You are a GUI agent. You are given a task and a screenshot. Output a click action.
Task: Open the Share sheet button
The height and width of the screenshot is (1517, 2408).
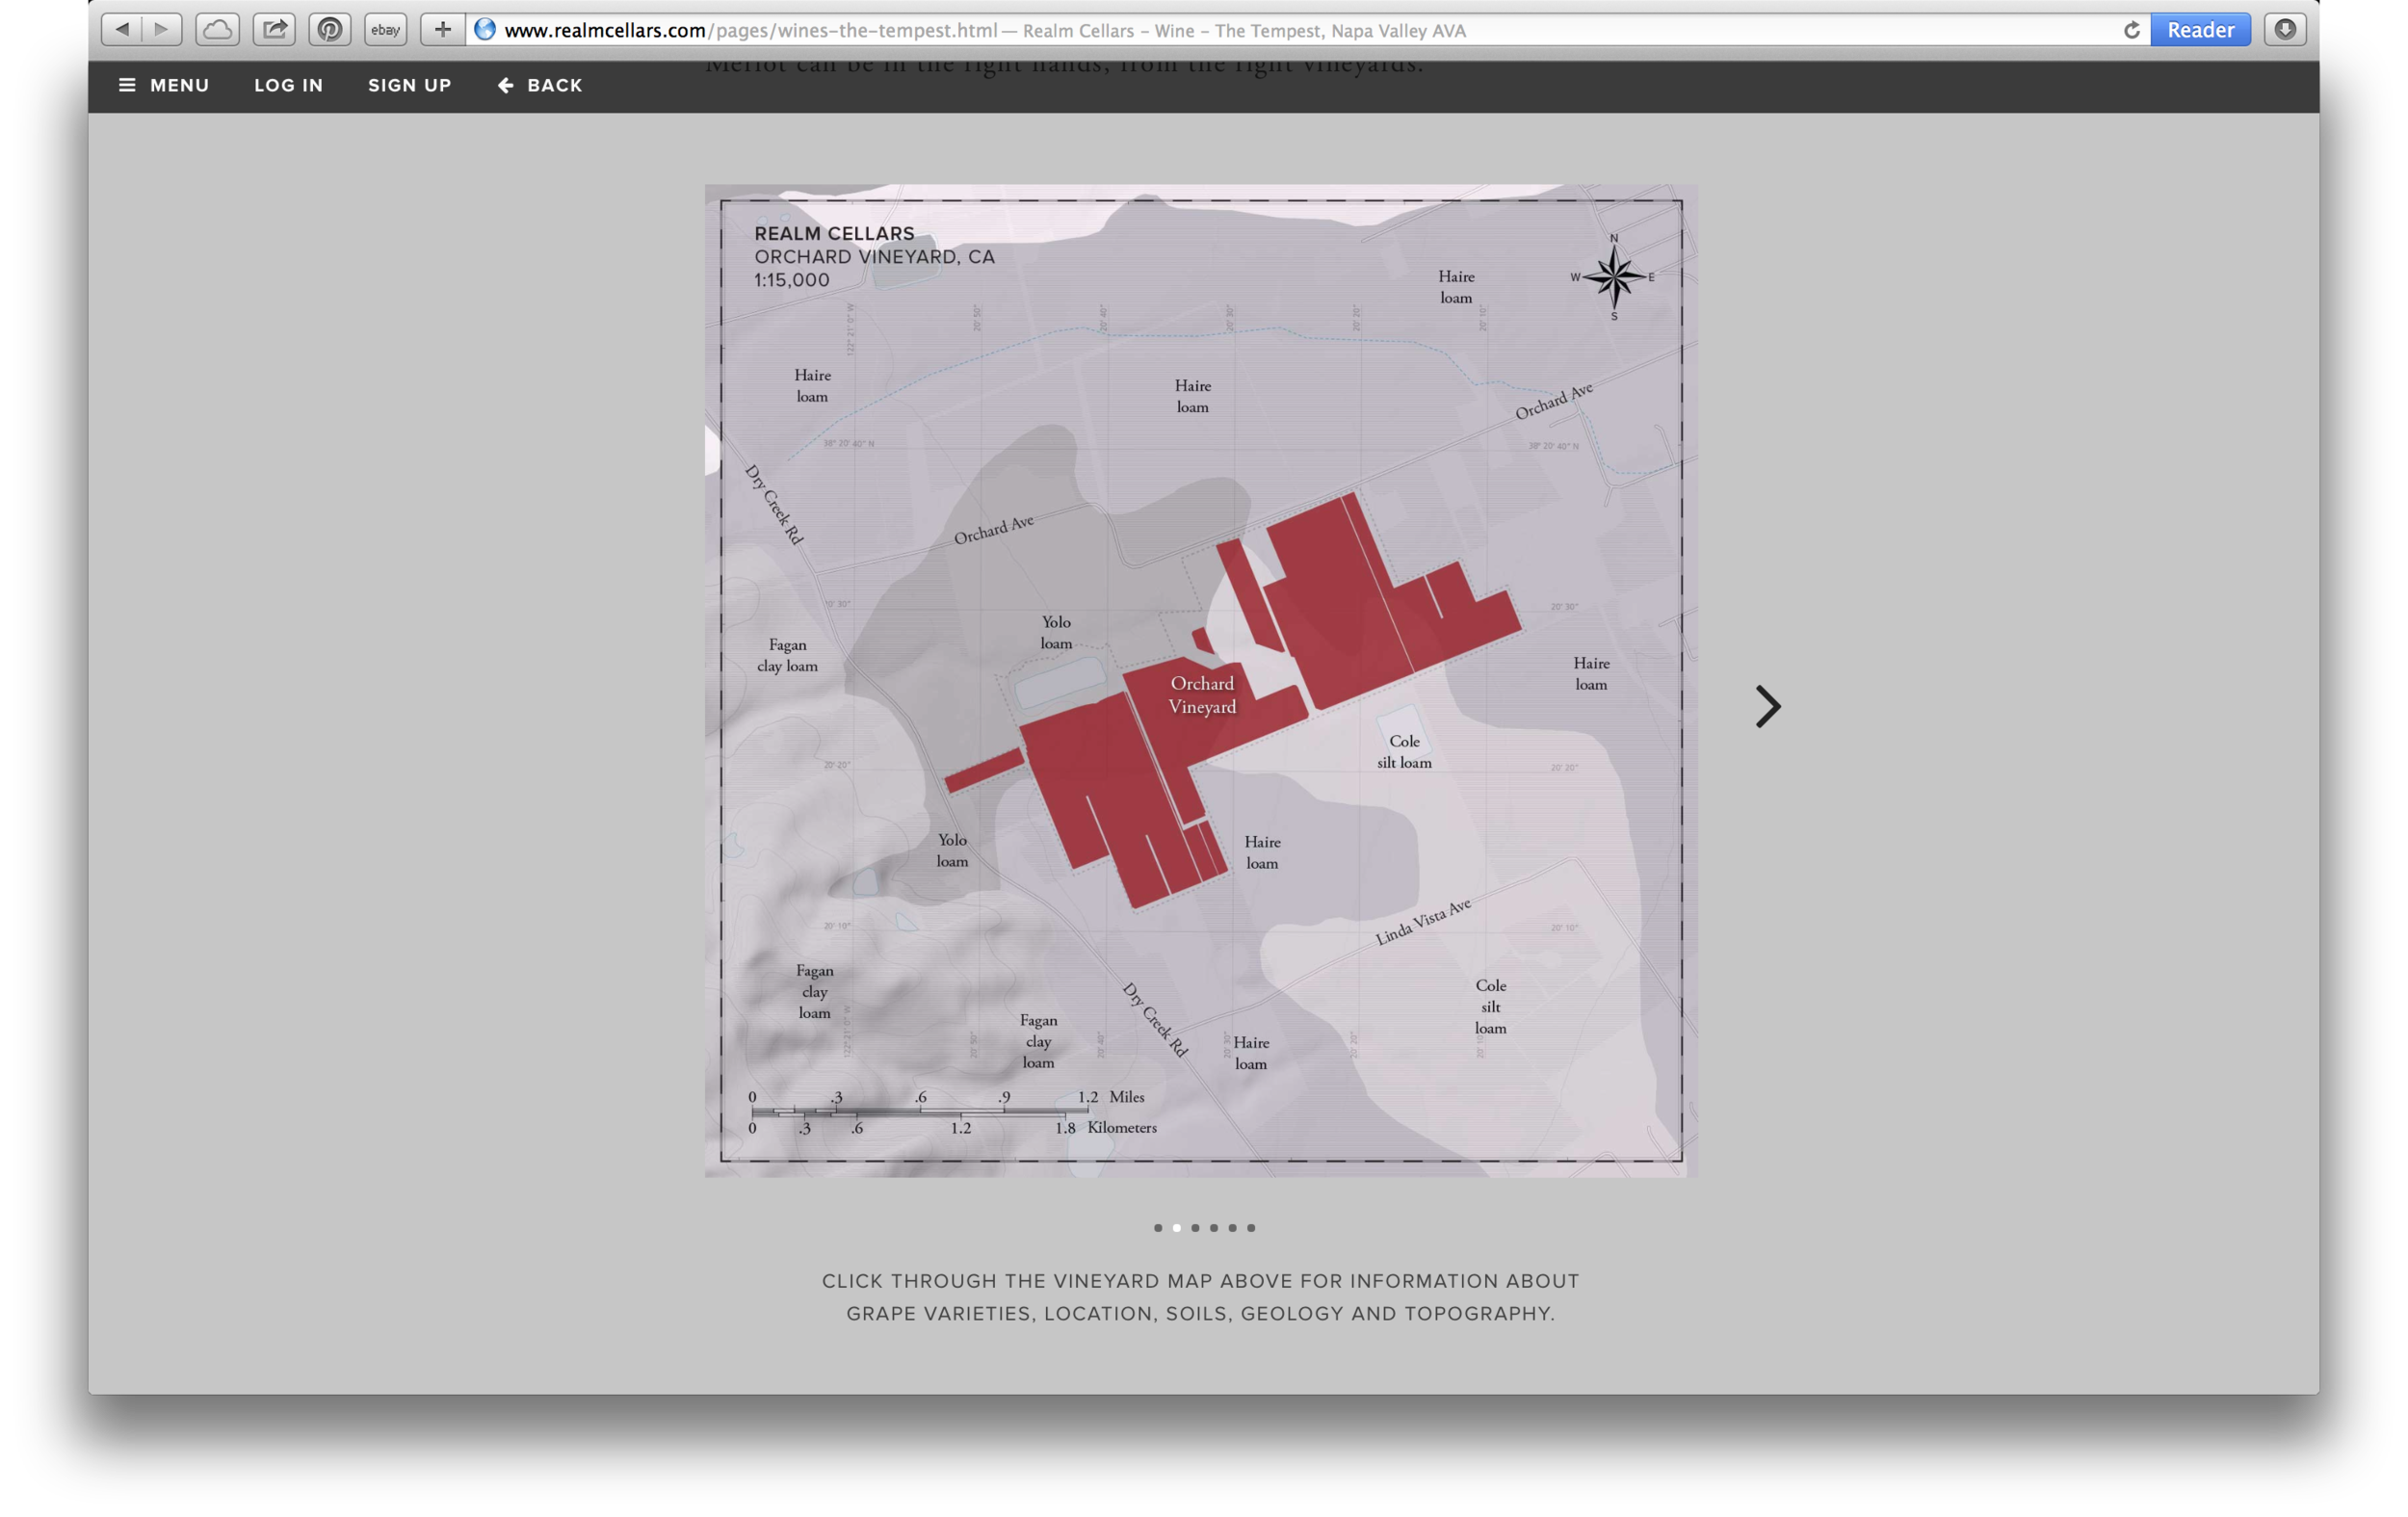coord(274,30)
